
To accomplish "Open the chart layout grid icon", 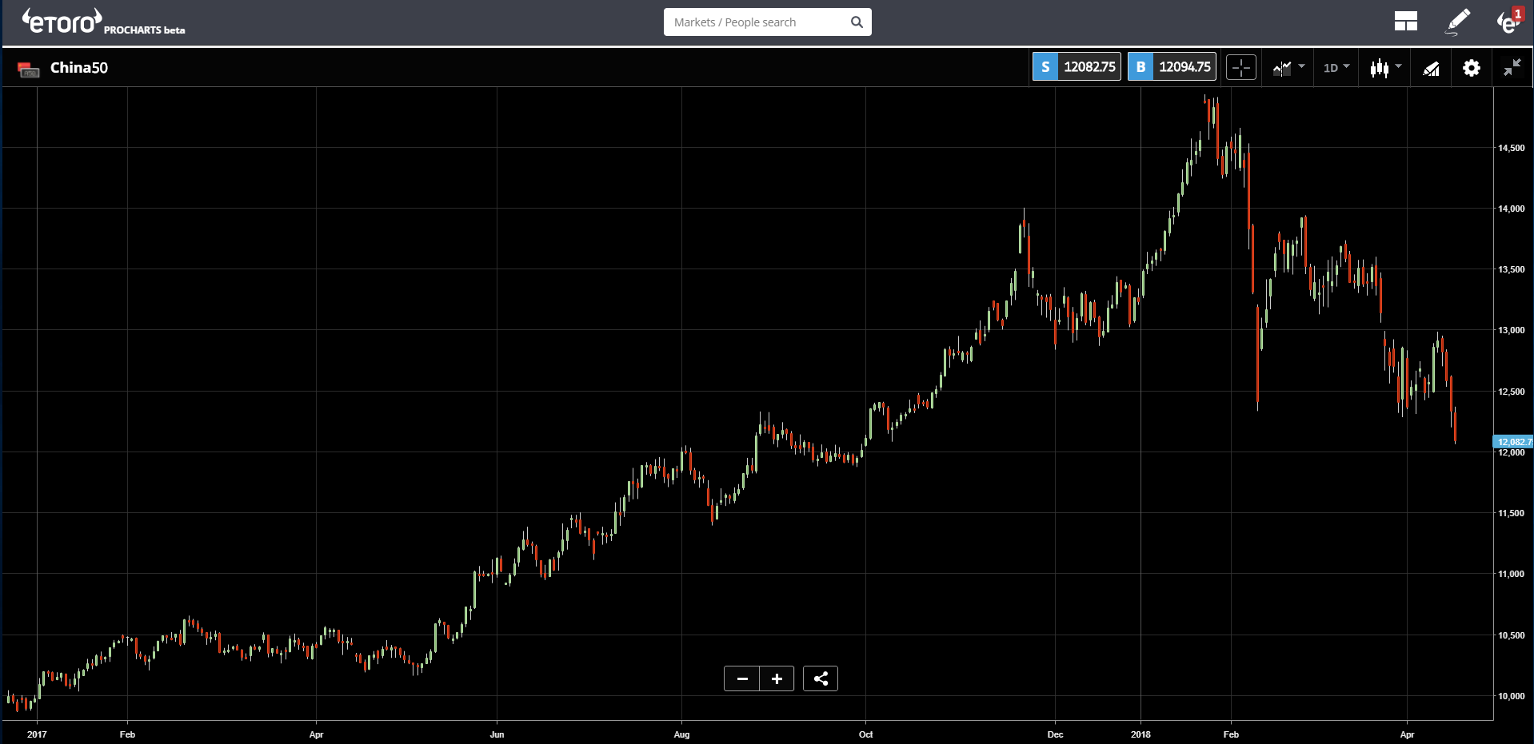I will pos(1405,22).
